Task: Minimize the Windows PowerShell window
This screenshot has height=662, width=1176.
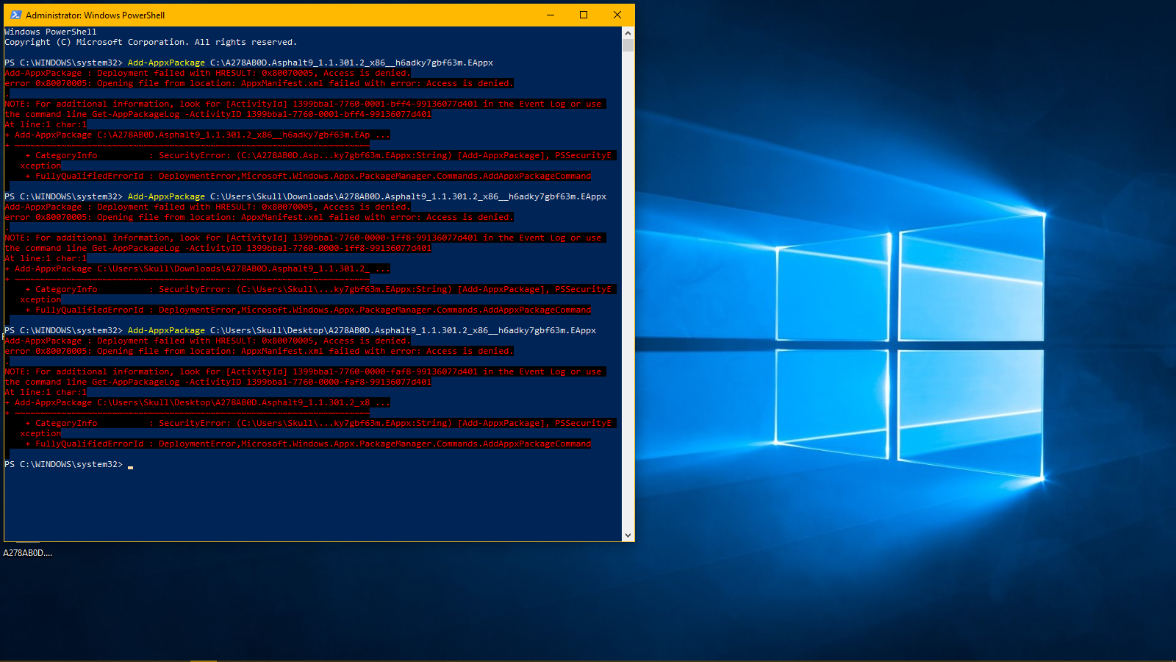Action: point(551,15)
